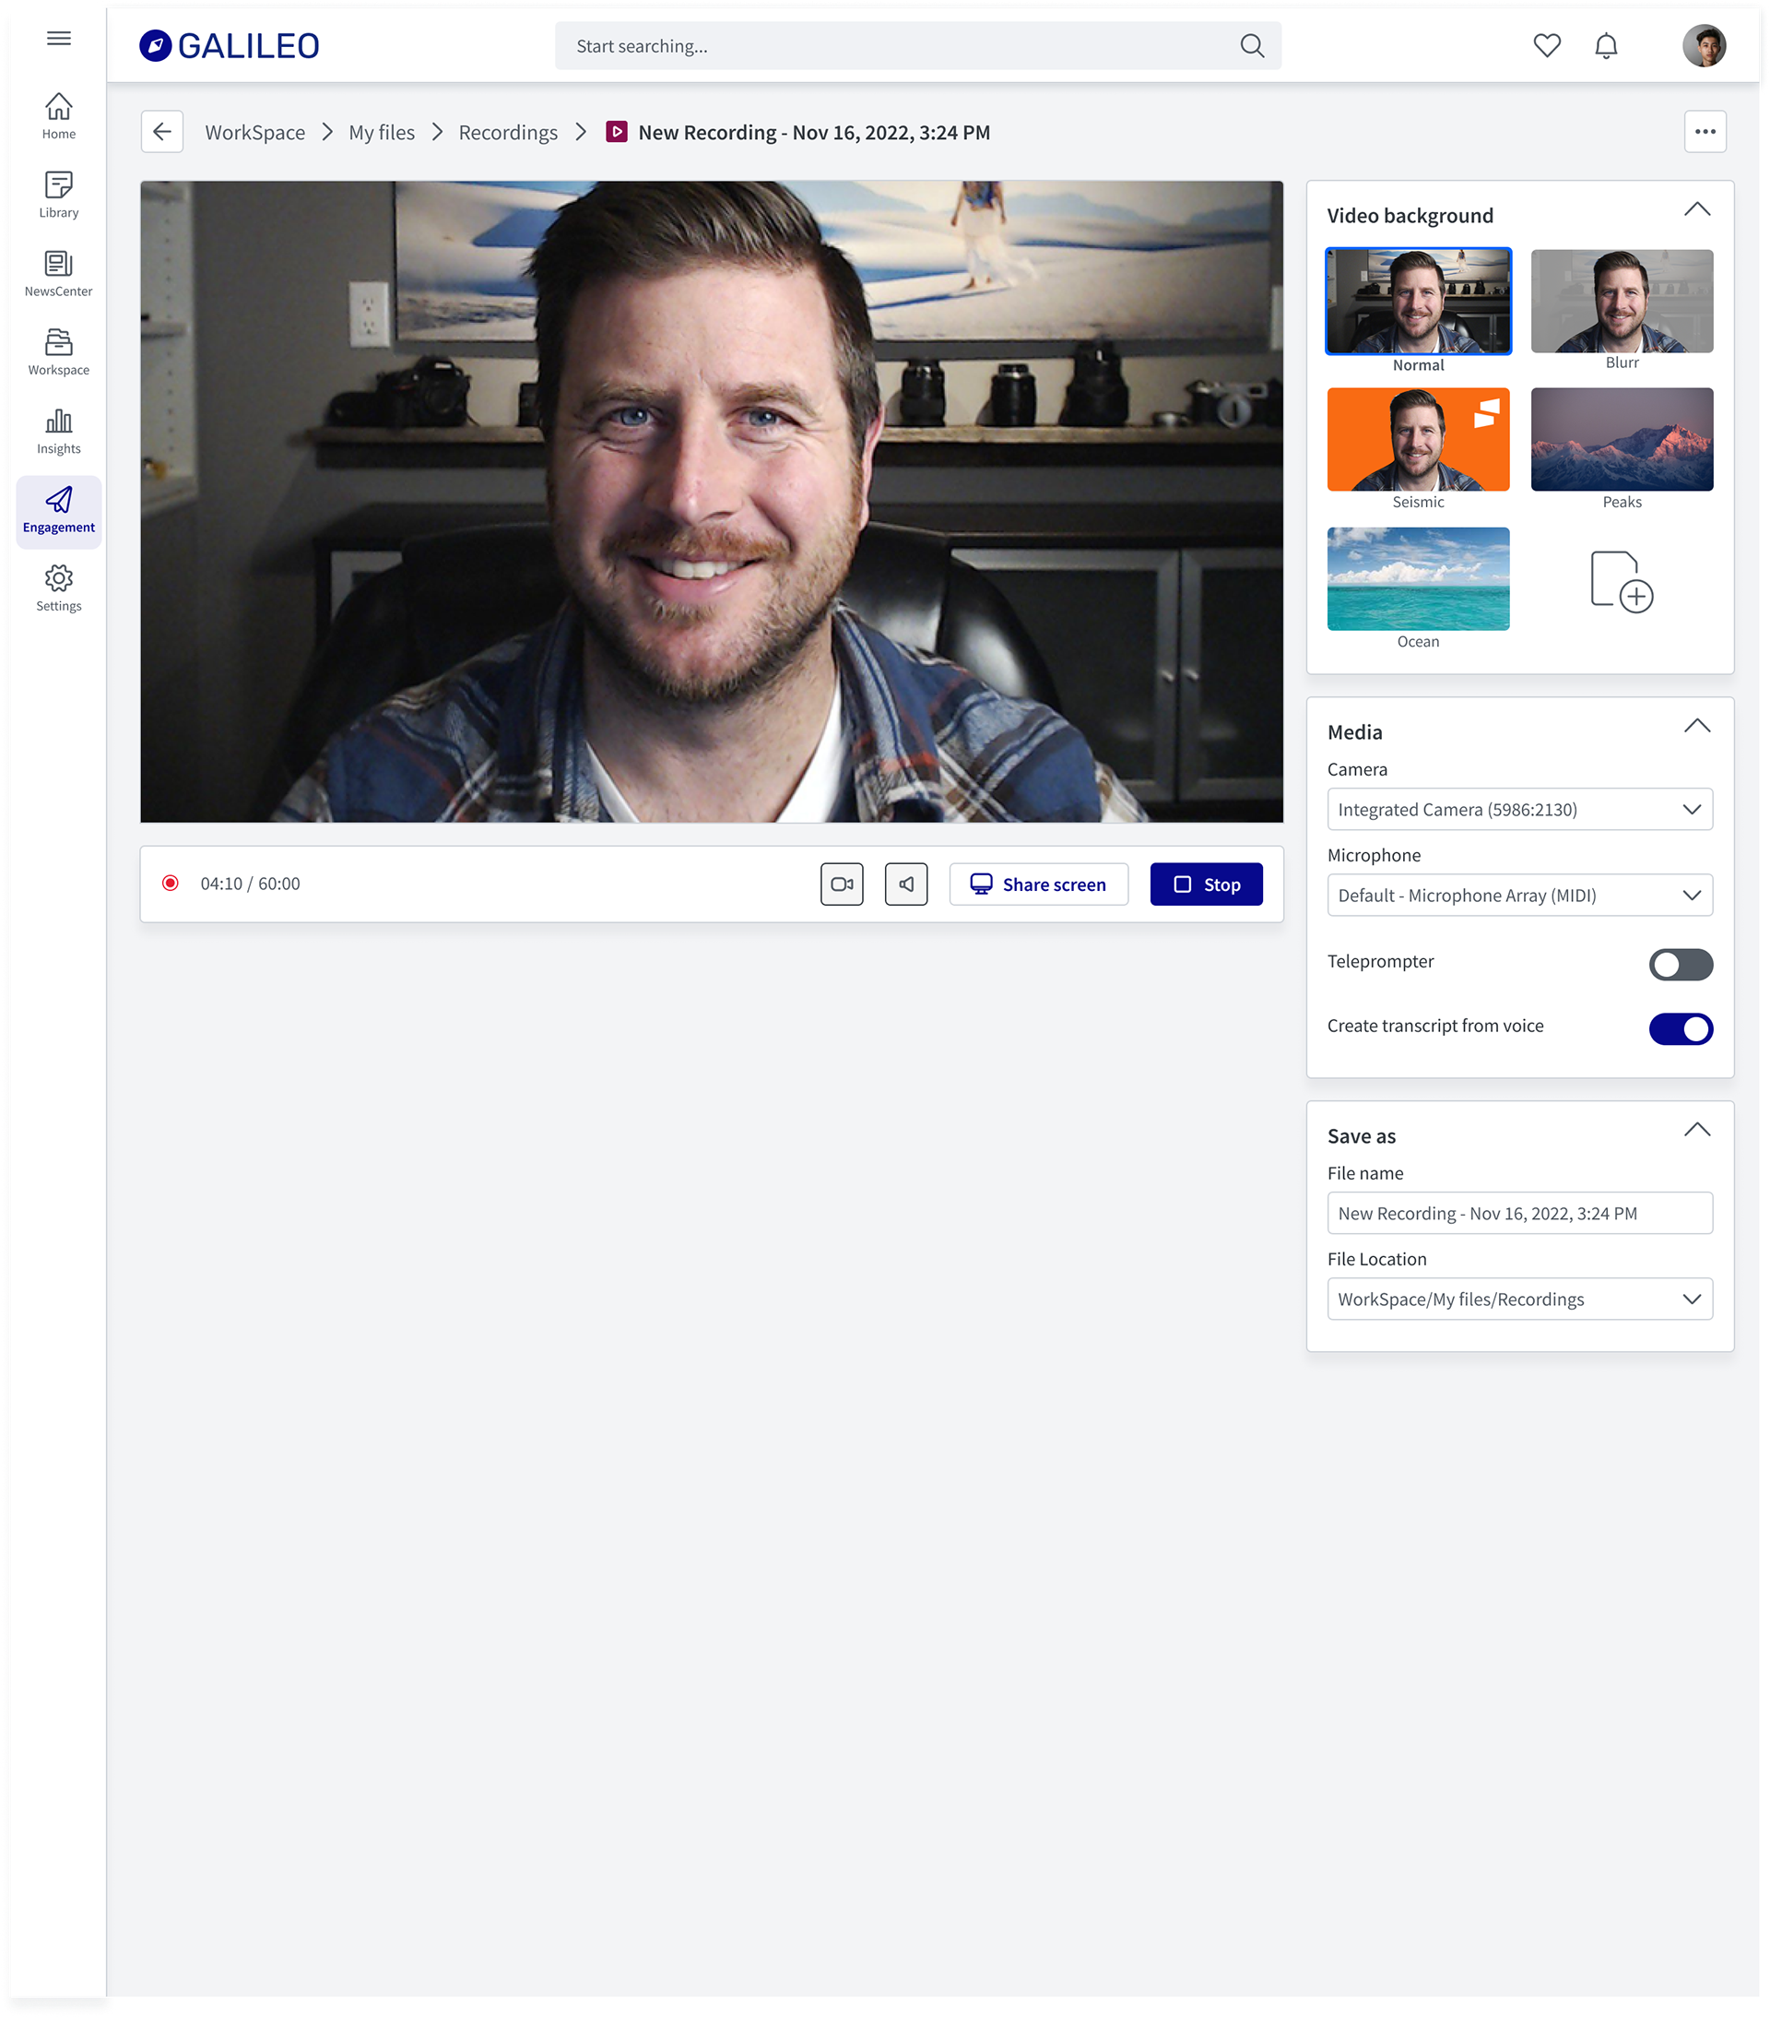Click the Share screen button
1770x2018 pixels.
click(1038, 884)
